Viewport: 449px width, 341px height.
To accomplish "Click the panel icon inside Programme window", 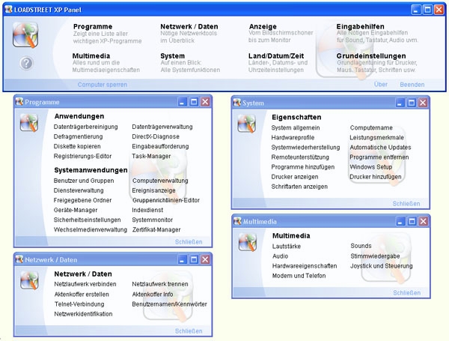I will pos(29,123).
